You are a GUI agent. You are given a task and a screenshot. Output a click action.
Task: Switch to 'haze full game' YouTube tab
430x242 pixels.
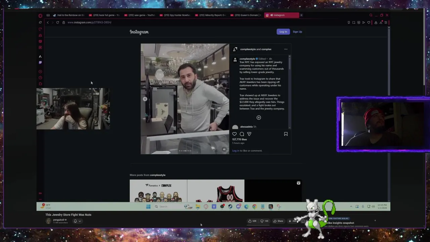point(105,15)
